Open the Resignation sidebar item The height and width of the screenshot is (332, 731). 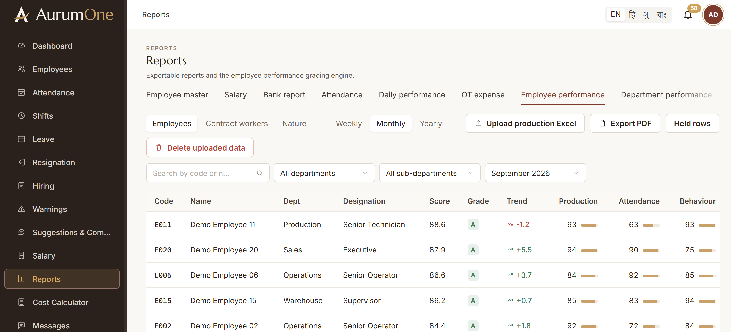coord(62,162)
